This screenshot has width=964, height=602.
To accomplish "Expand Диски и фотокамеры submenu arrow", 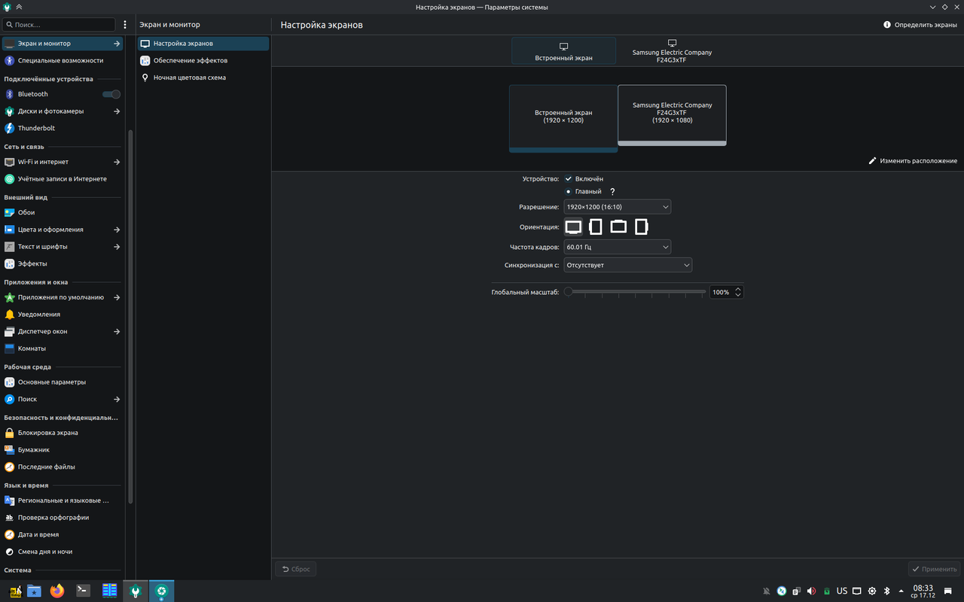I will click(x=117, y=111).
